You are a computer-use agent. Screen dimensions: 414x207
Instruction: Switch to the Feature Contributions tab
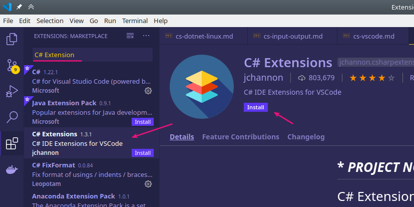coord(240,137)
